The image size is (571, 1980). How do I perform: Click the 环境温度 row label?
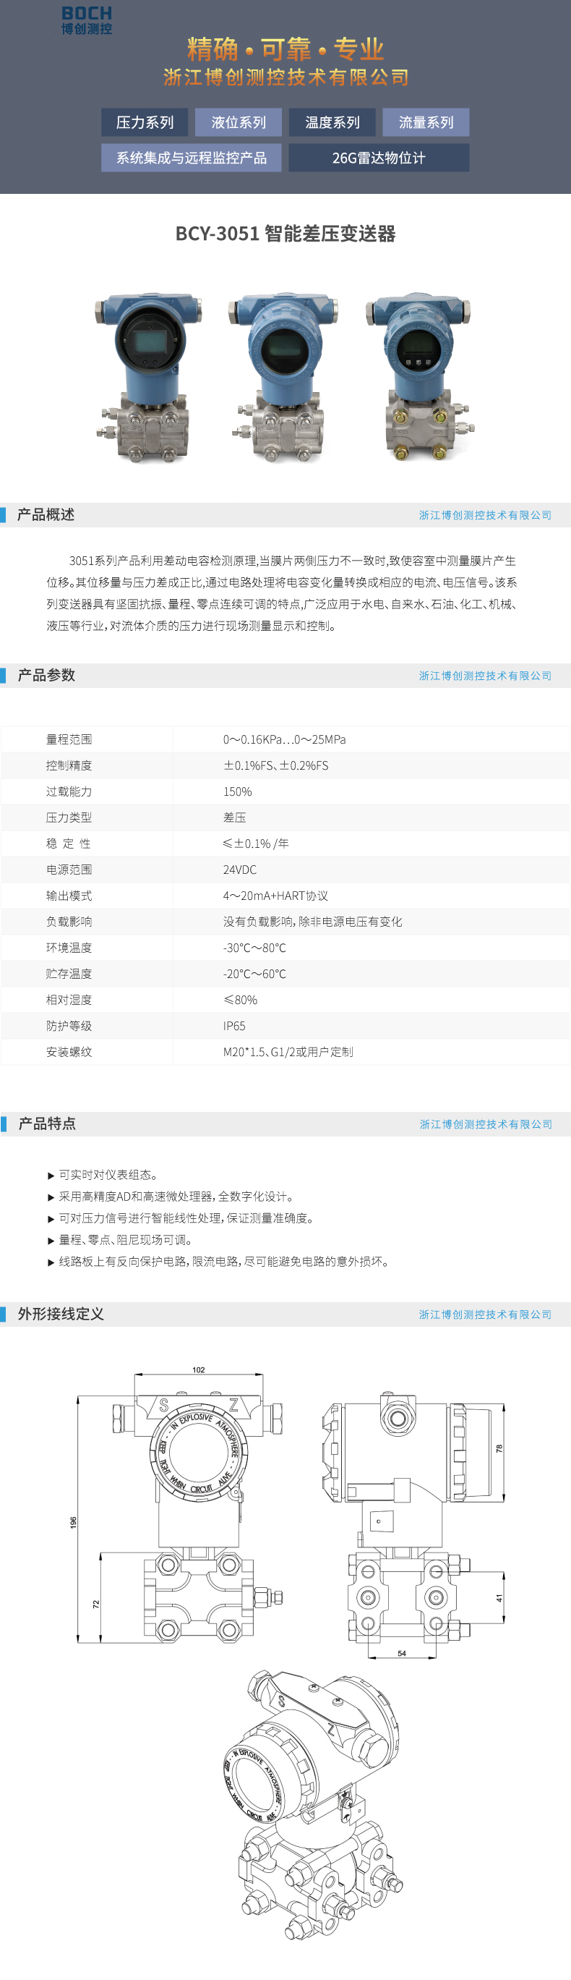point(69,948)
